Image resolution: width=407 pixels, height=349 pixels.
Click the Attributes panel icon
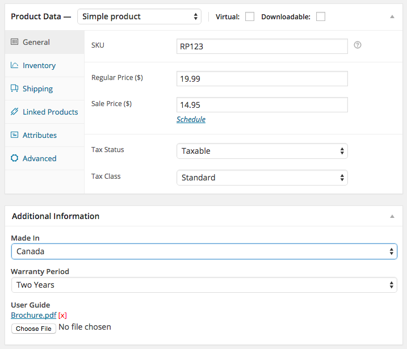15,135
